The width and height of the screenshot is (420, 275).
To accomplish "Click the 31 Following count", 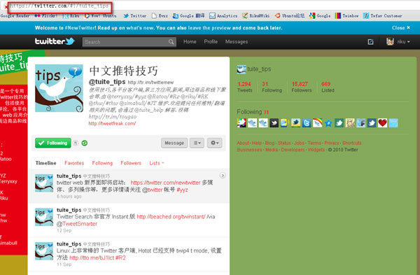I will pyautogui.click(x=272, y=87).
